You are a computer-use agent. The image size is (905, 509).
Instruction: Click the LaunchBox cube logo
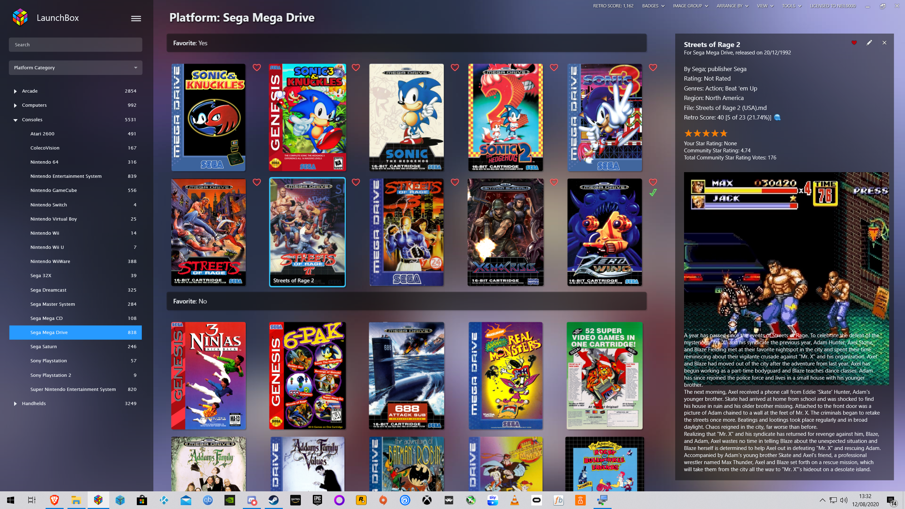20,17
